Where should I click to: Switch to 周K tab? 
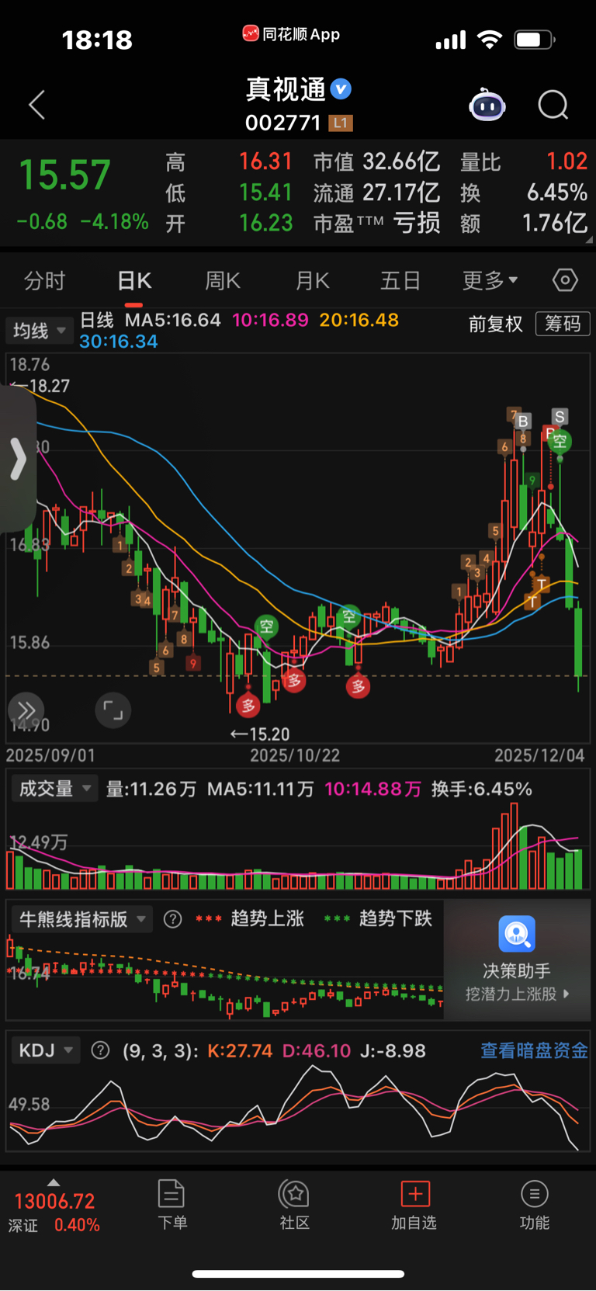point(223,280)
